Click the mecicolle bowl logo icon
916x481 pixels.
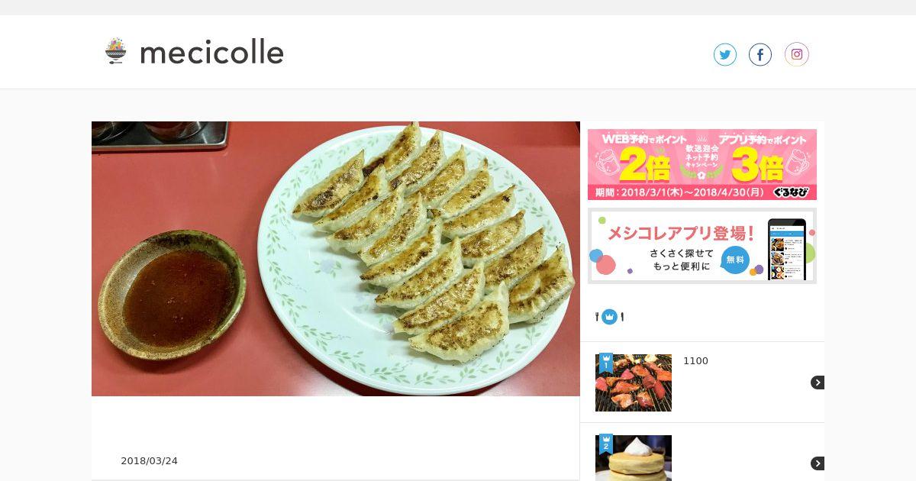tap(115, 51)
